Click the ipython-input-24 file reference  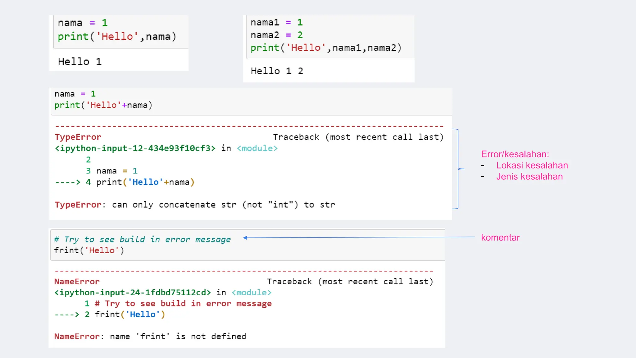click(132, 292)
